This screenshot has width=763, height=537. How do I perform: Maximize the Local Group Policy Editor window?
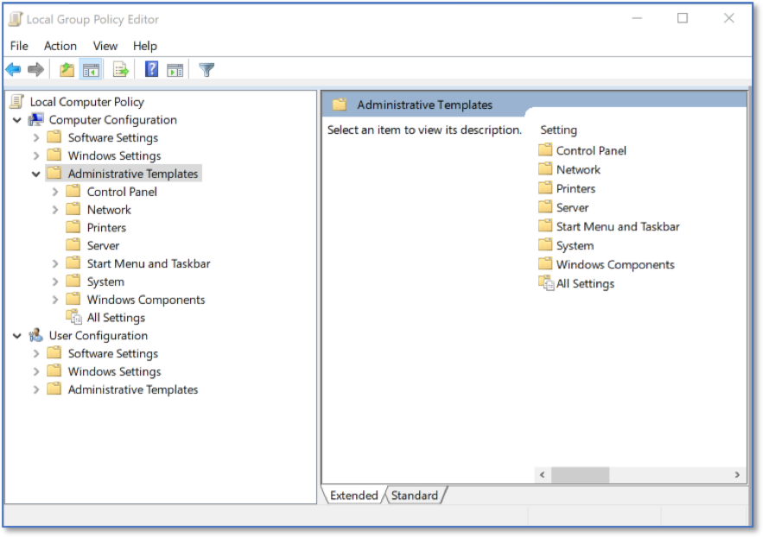tap(683, 18)
